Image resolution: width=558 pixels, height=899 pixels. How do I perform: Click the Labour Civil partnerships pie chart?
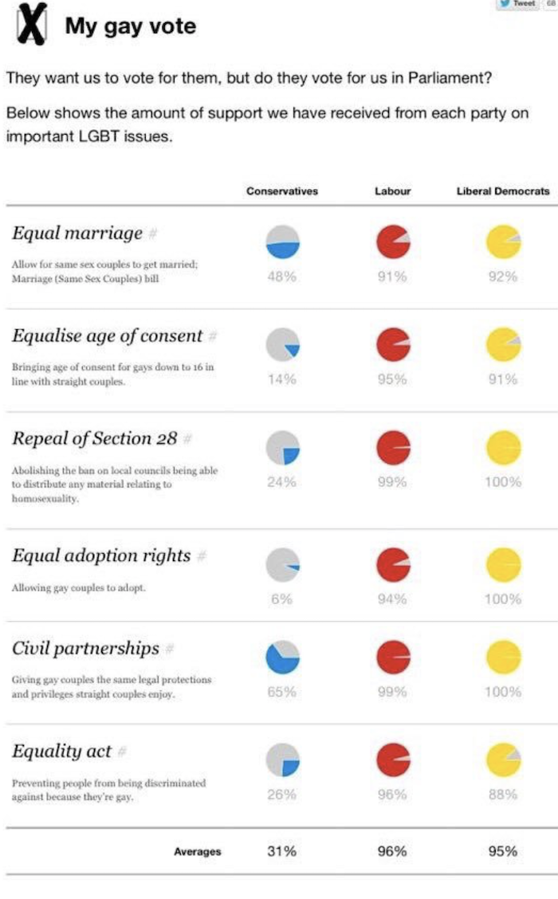[393, 658]
